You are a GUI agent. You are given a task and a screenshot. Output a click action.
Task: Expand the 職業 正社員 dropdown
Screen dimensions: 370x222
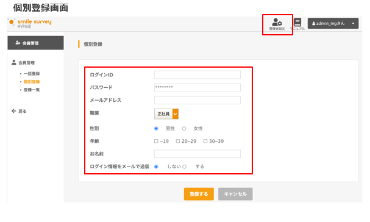[x=166, y=114]
